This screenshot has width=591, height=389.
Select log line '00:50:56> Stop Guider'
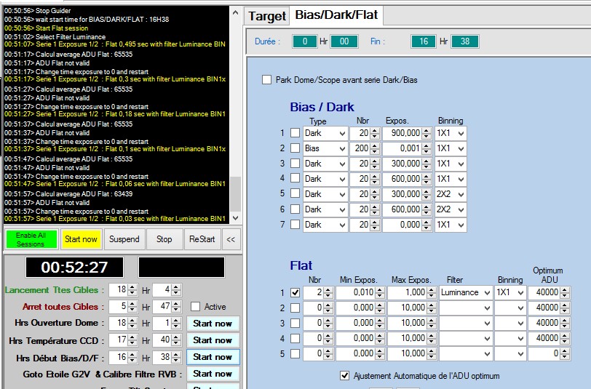click(38, 11)
